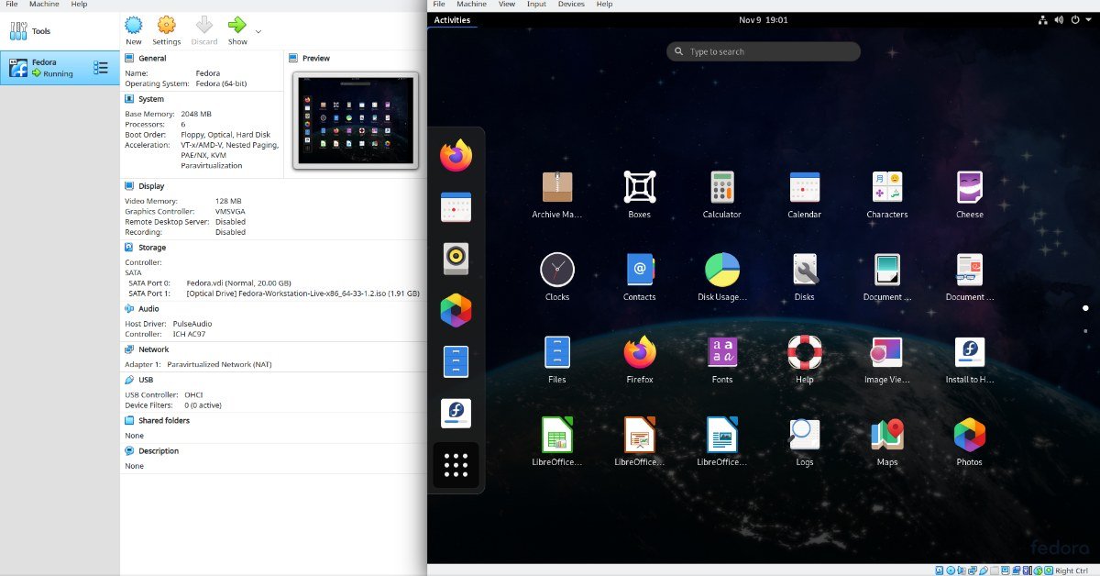Open the Network section header
The height and width of the screenshot is (576, 1100).
[153, 349]
